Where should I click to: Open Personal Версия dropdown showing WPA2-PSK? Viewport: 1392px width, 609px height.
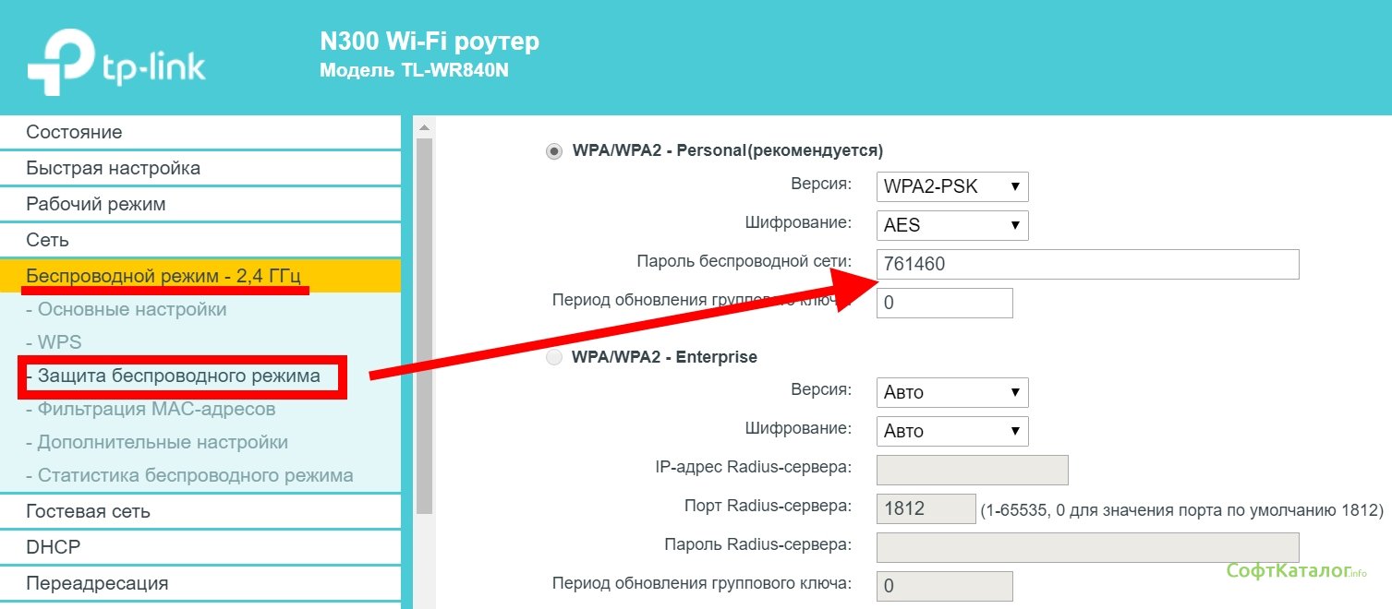click(952, 186)
